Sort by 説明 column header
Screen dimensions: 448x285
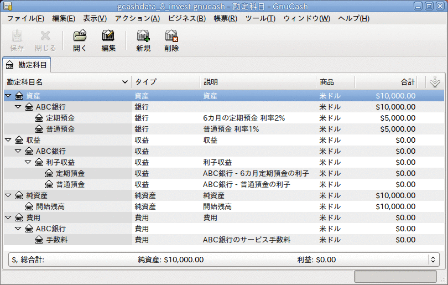tap(258, 82)
